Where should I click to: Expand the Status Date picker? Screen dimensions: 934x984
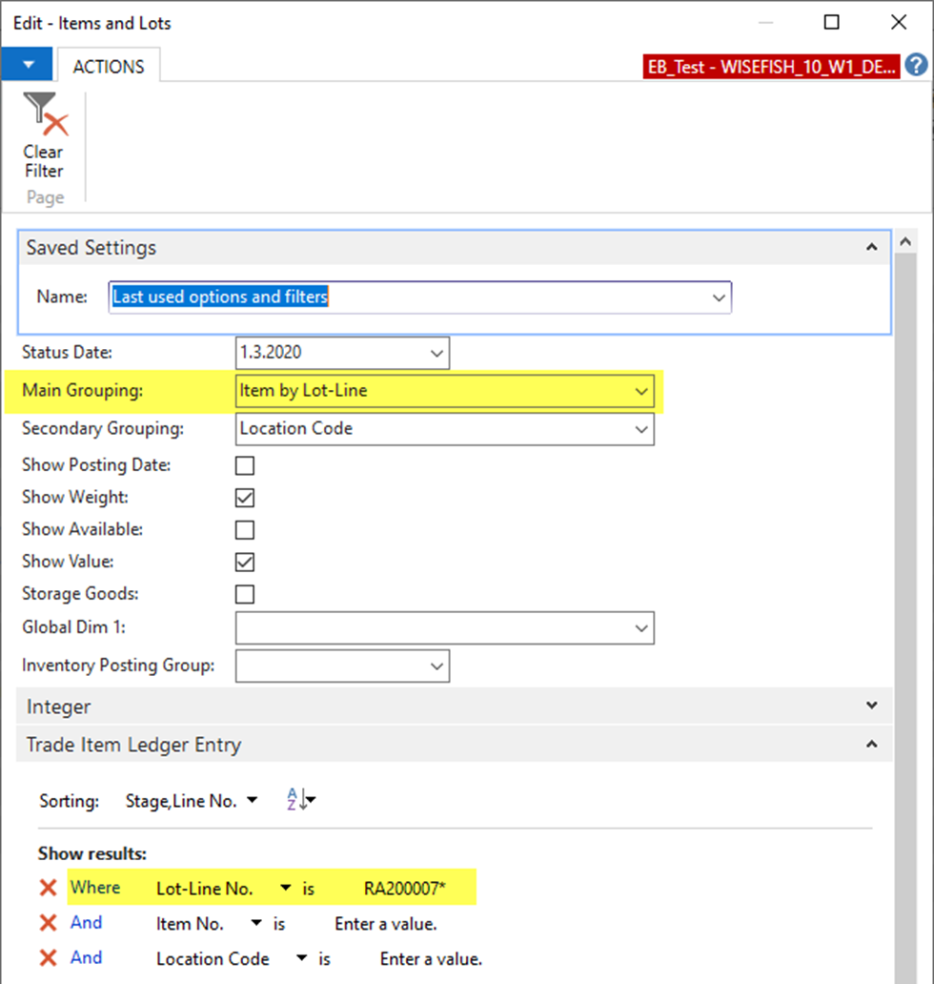coord(437,353)
